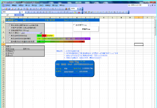Enable the sound alarm checkbox
157x108 pixels.
pos(10,28)
